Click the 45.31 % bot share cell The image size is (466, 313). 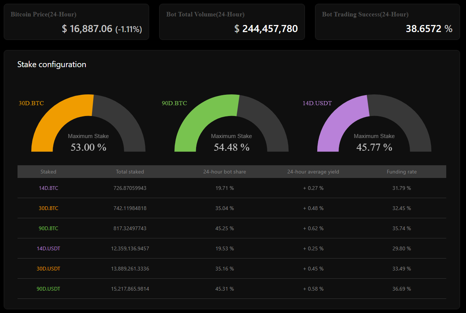tap(224, 289)
